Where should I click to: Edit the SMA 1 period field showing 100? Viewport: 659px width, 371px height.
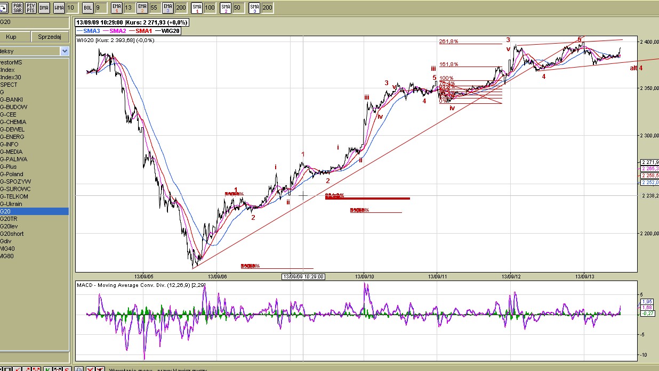click(210, 7)
